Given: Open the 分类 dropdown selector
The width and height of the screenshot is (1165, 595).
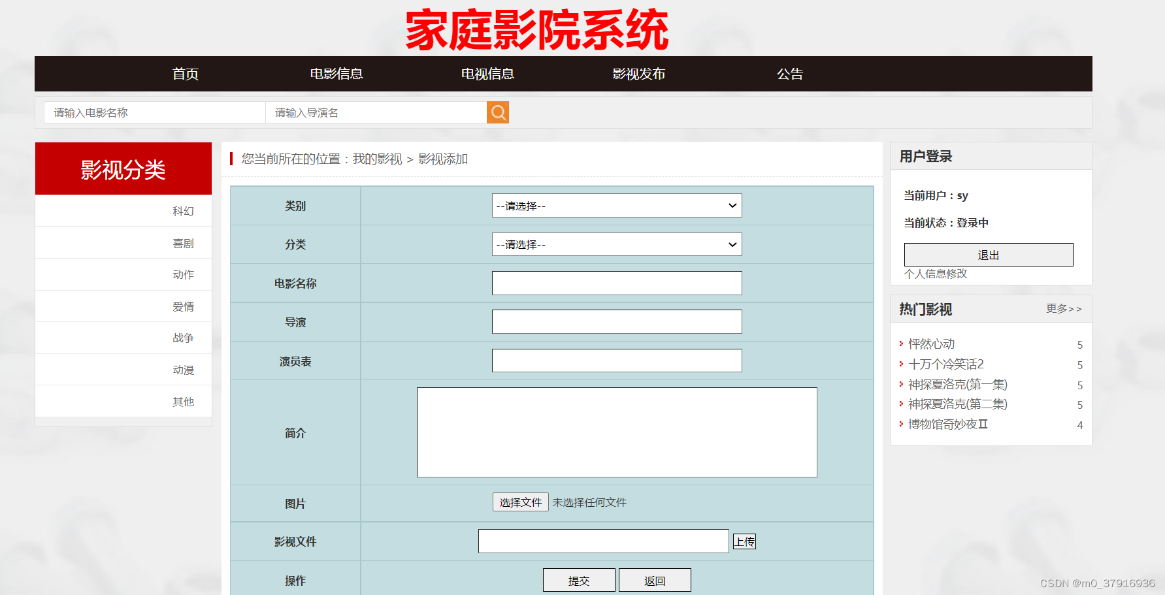Looking at the screenshot, I should [616, 244].
